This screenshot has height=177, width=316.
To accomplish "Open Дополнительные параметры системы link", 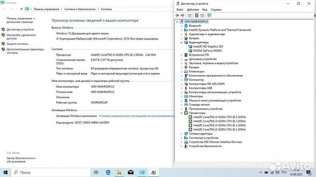I will 25,51.
